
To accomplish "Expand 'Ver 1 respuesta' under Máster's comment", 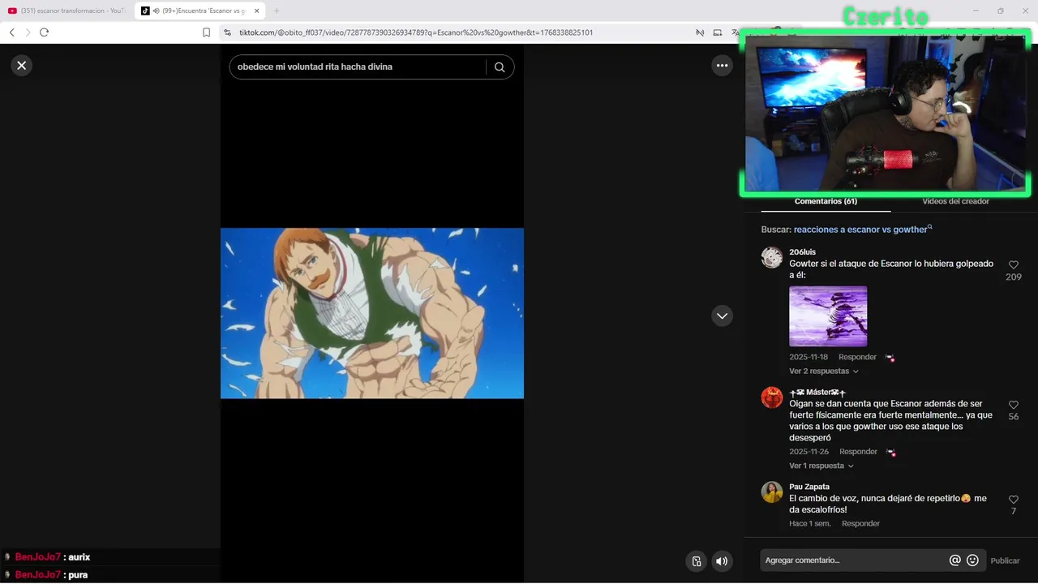I will (x=821, y=466).
